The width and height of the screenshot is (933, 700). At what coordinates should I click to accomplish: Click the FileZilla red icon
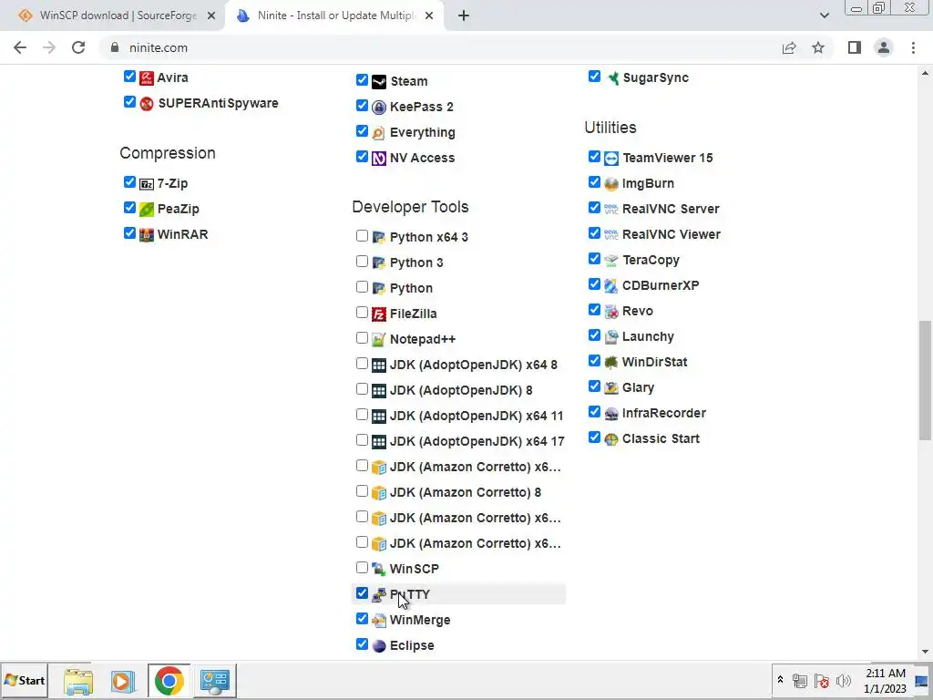click(379, 314)
